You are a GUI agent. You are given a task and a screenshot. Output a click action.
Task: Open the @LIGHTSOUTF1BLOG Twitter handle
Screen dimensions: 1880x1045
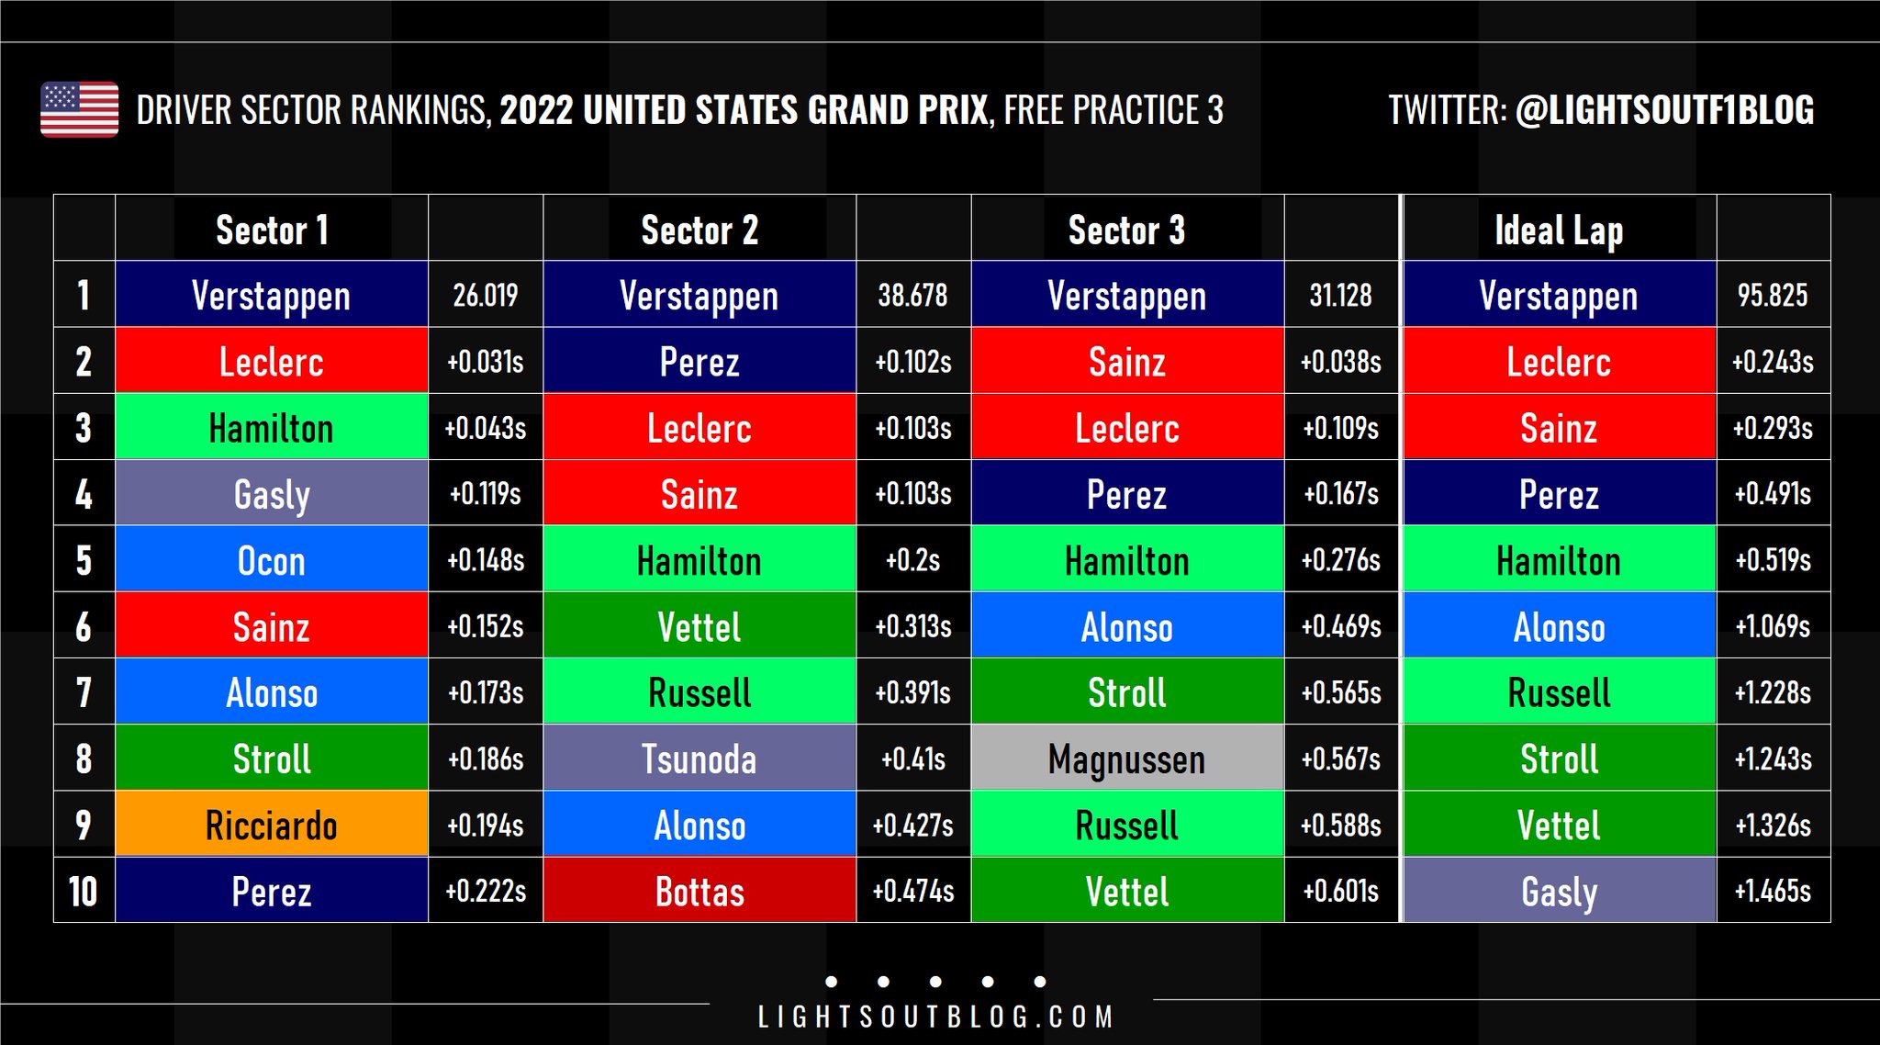click(x=1664, y=110)
